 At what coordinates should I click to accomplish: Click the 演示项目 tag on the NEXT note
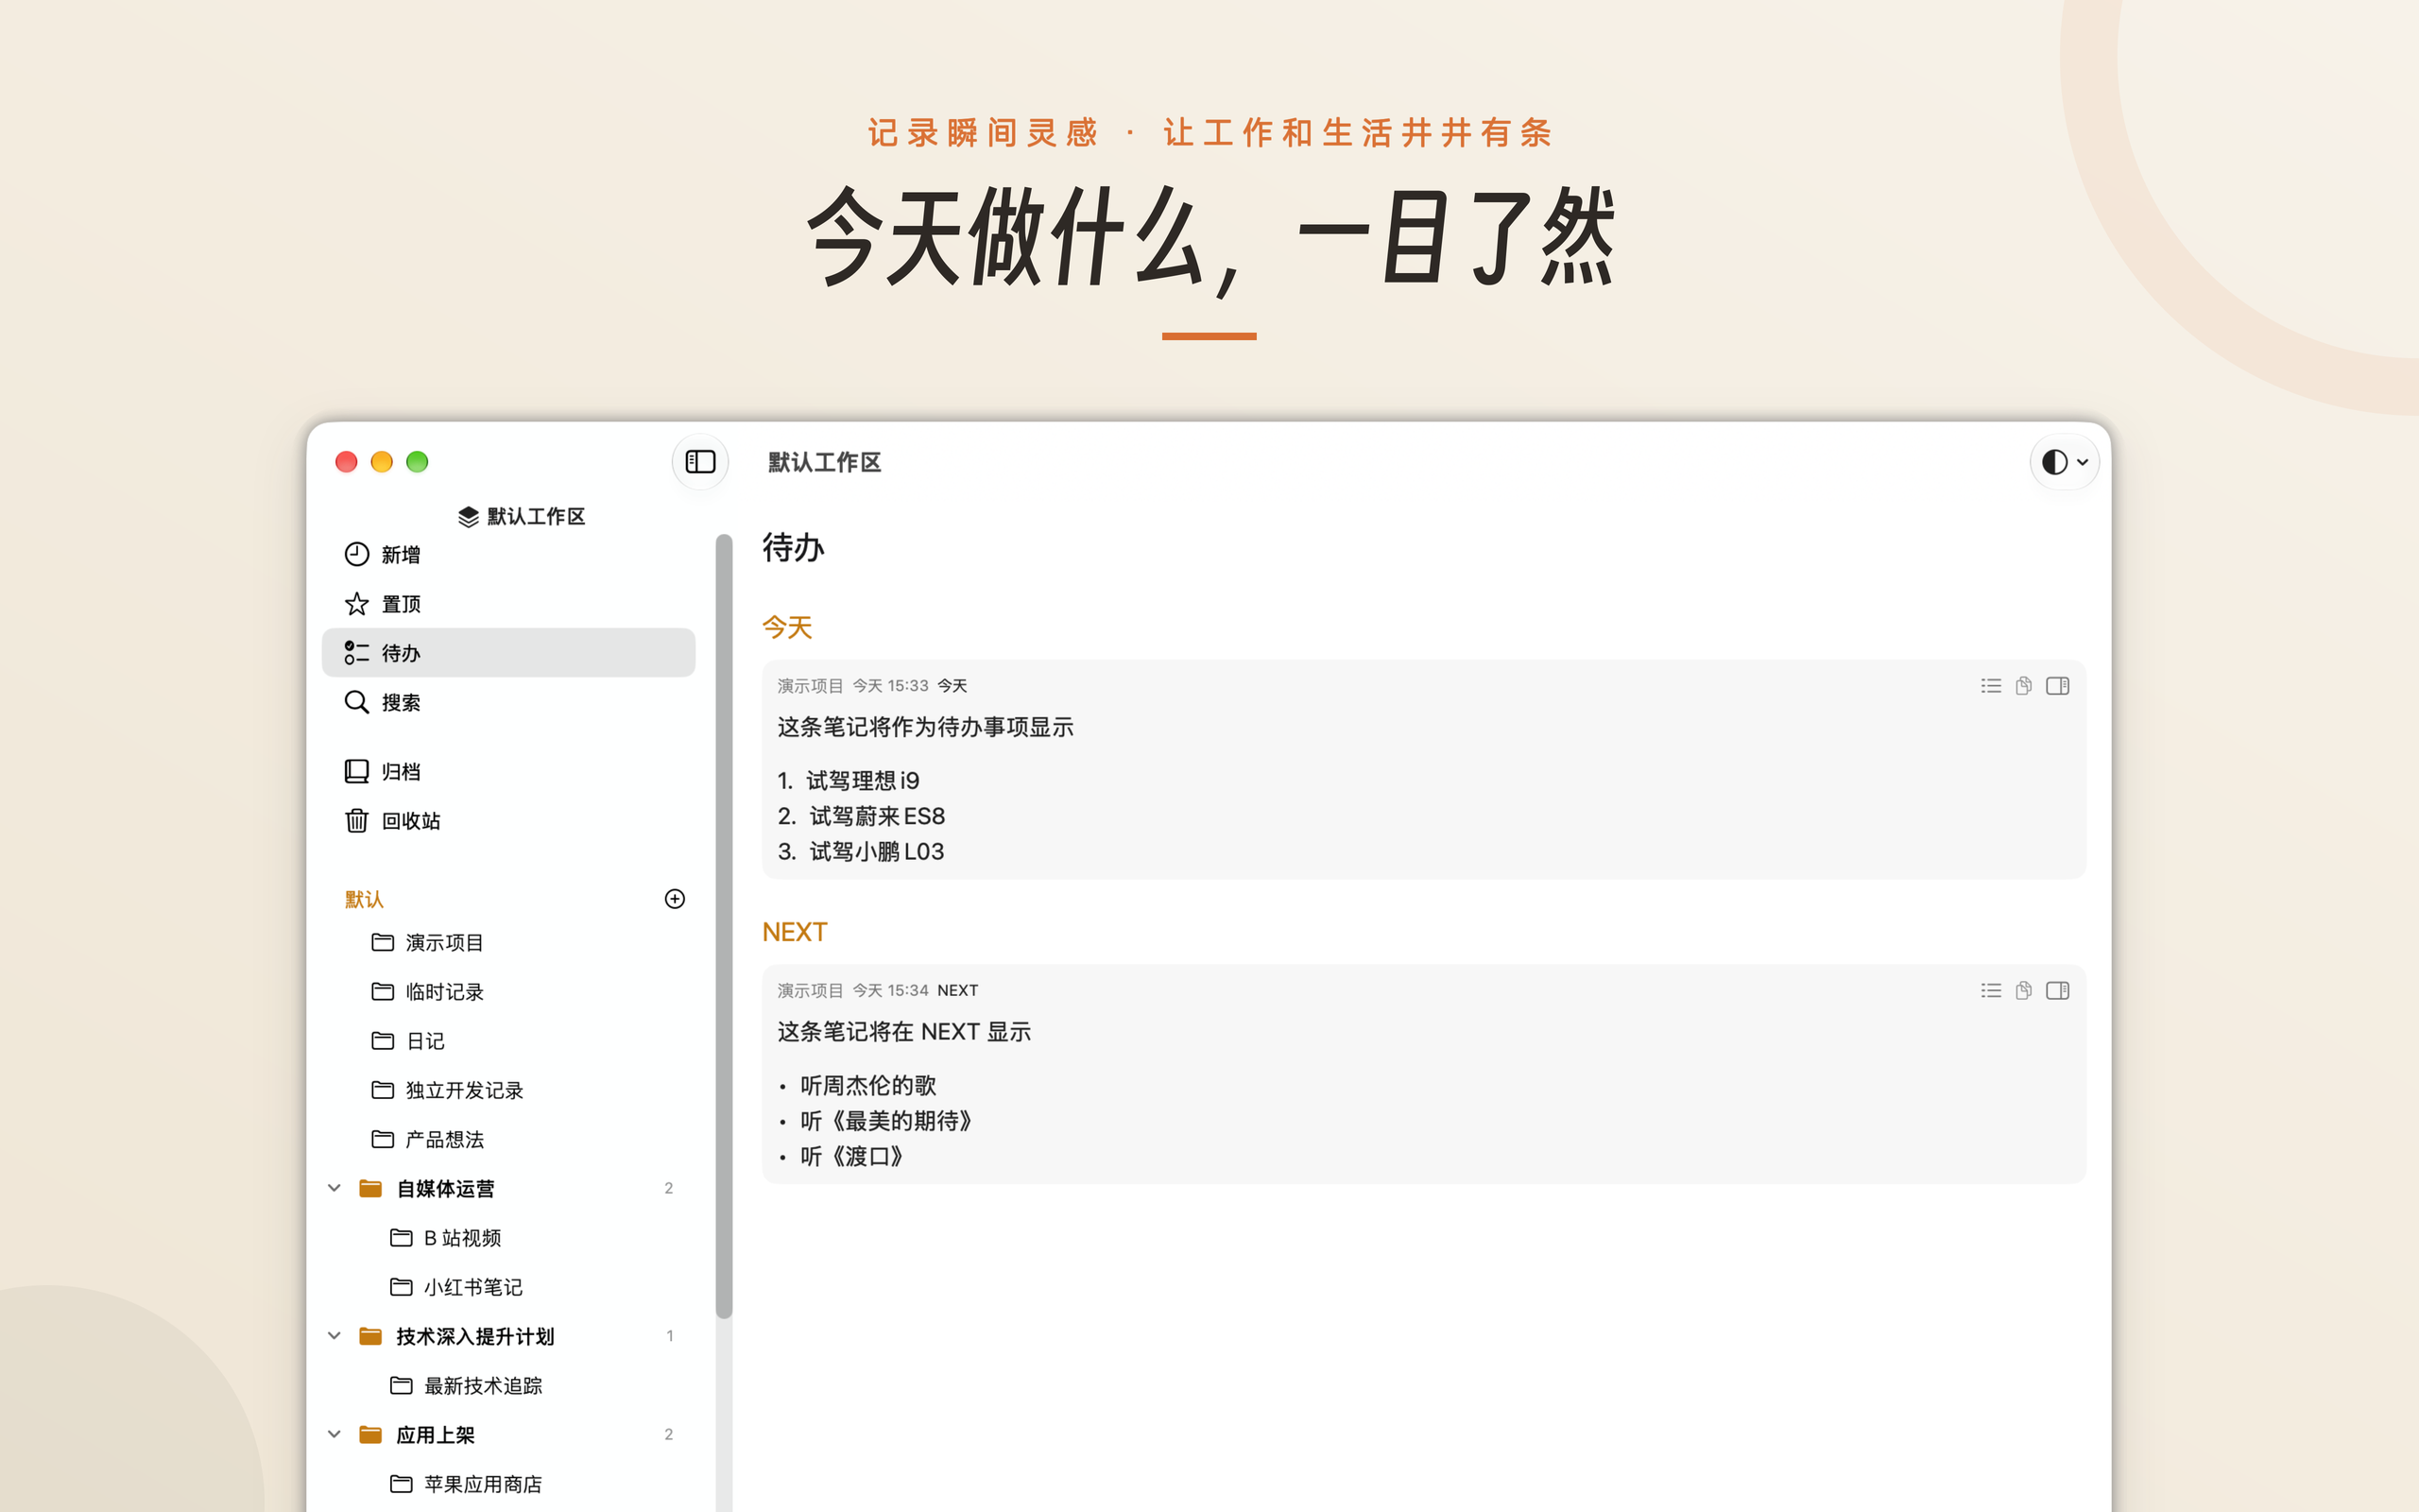coord(811,990)
